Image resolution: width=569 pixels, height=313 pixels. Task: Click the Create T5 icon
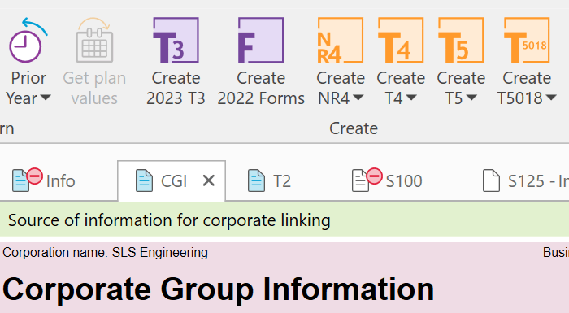(461, 40)
